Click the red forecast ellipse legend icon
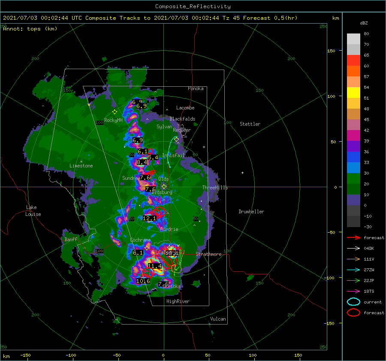The height and width of the screenshot is (361, 386). (353, 312)
